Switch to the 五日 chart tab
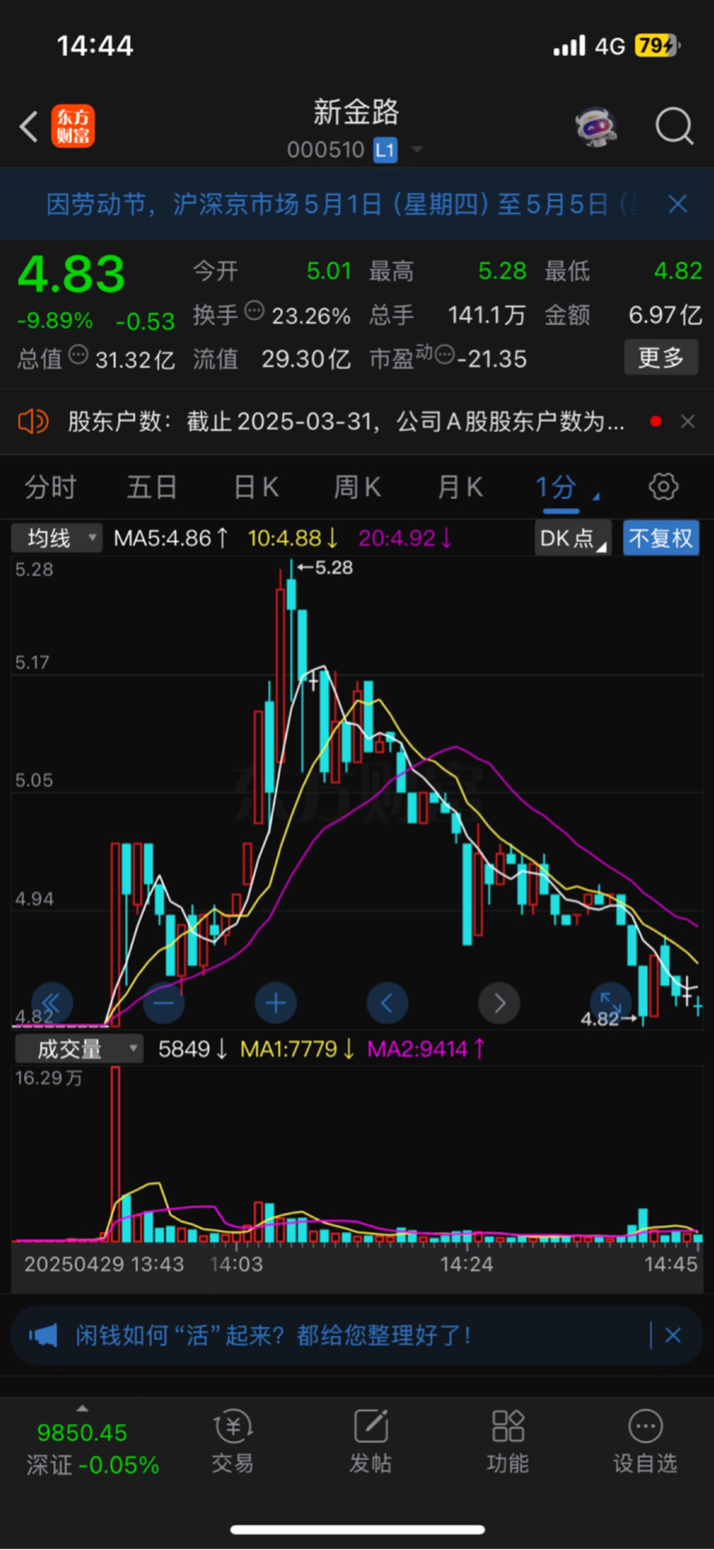 [x=152, y=487]
